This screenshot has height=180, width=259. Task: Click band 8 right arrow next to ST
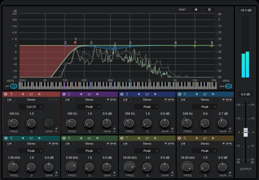pos(213,138)
